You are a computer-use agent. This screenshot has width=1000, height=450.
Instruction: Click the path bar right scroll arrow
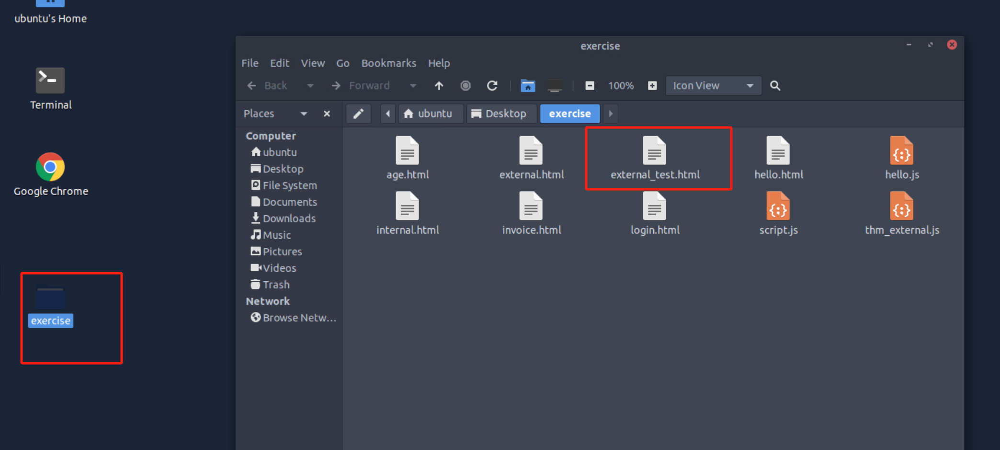[611, 114]
